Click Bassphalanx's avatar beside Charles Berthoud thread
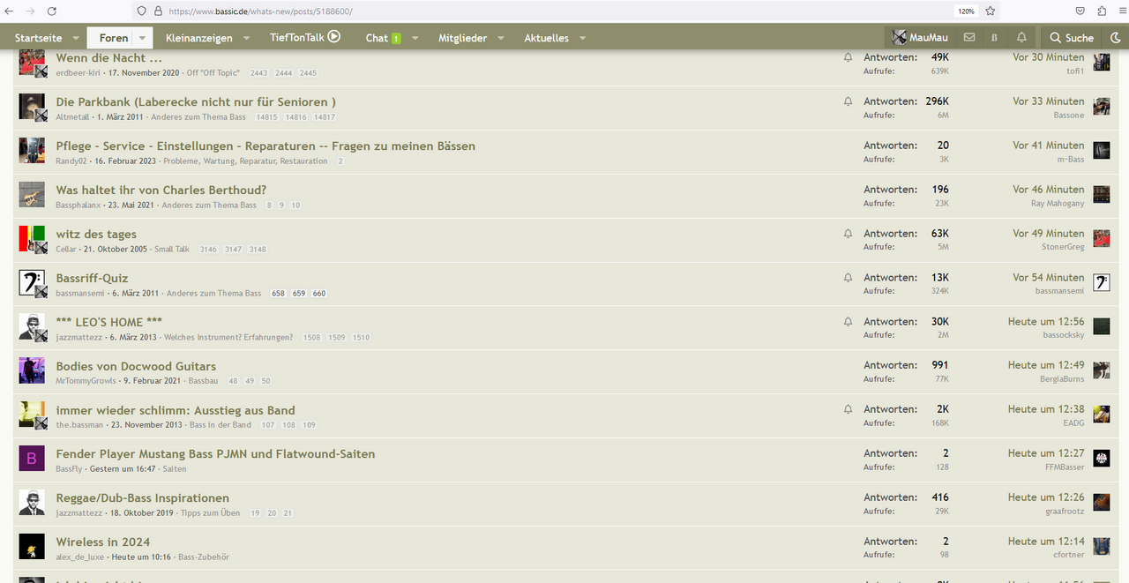1129x583 pixels. click(32, 194)
